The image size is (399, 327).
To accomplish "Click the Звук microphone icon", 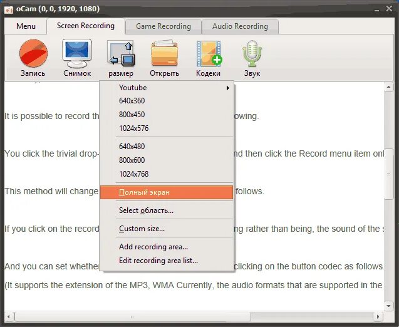I will coord(252,53).
